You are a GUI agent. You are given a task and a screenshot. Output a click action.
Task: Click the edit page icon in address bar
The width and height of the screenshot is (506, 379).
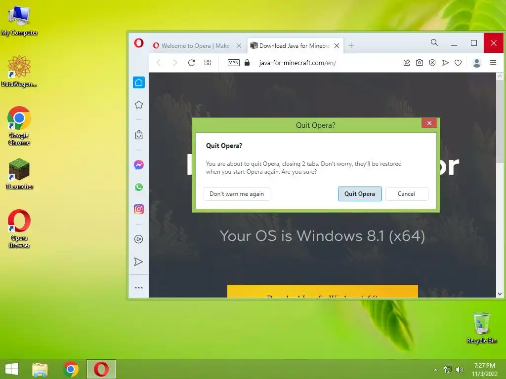pyautogui.click(x=407, y=63)
